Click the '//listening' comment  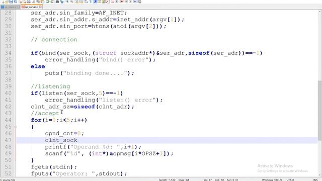point(50,86)
